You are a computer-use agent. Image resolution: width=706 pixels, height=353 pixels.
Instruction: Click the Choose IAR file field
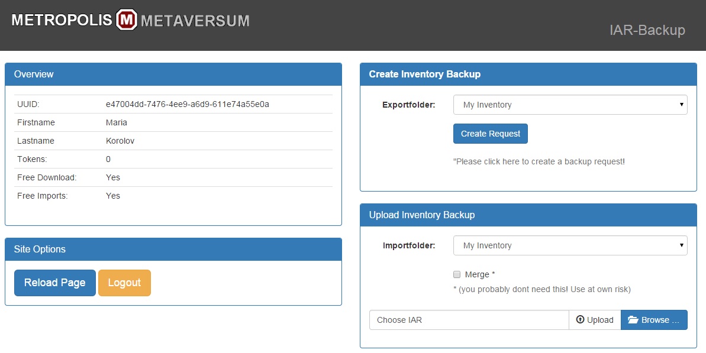coord(469,320)
